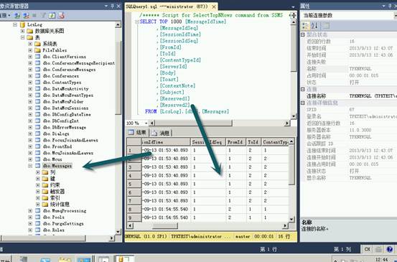Viewport: 397px width, 262px height.
Task: Click the SPID property row
Action: tap(349, 110)
